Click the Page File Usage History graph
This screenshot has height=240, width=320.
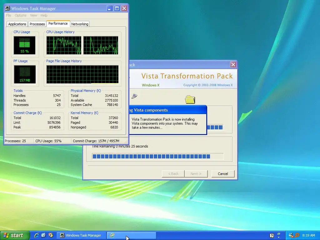(x=82, y=74)
